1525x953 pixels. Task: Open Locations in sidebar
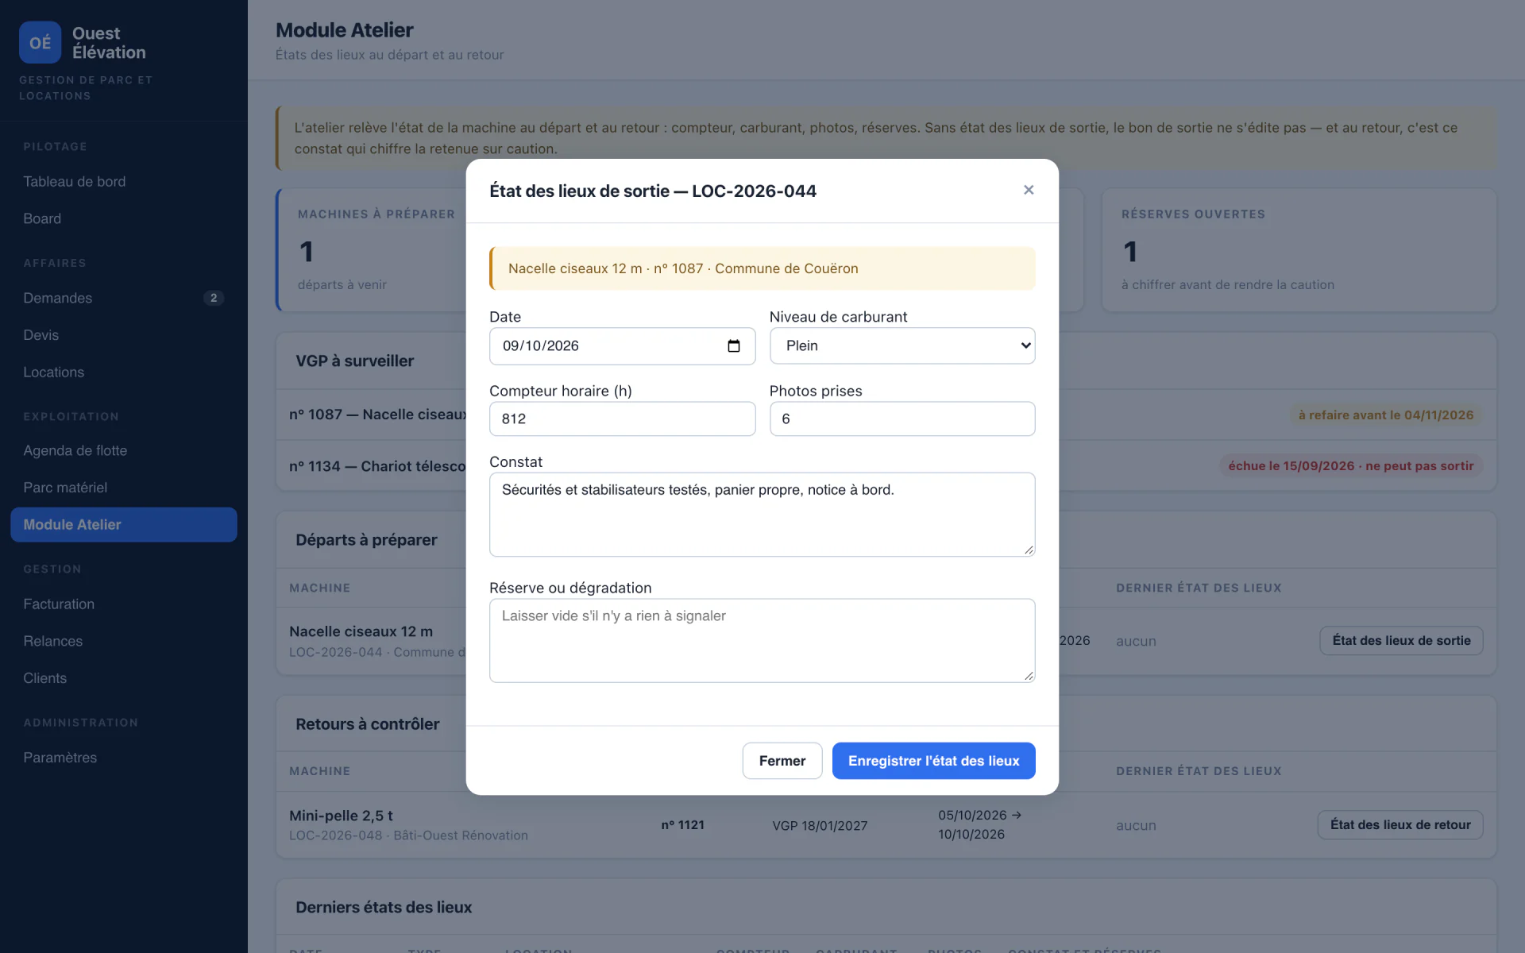coord(124,372)
